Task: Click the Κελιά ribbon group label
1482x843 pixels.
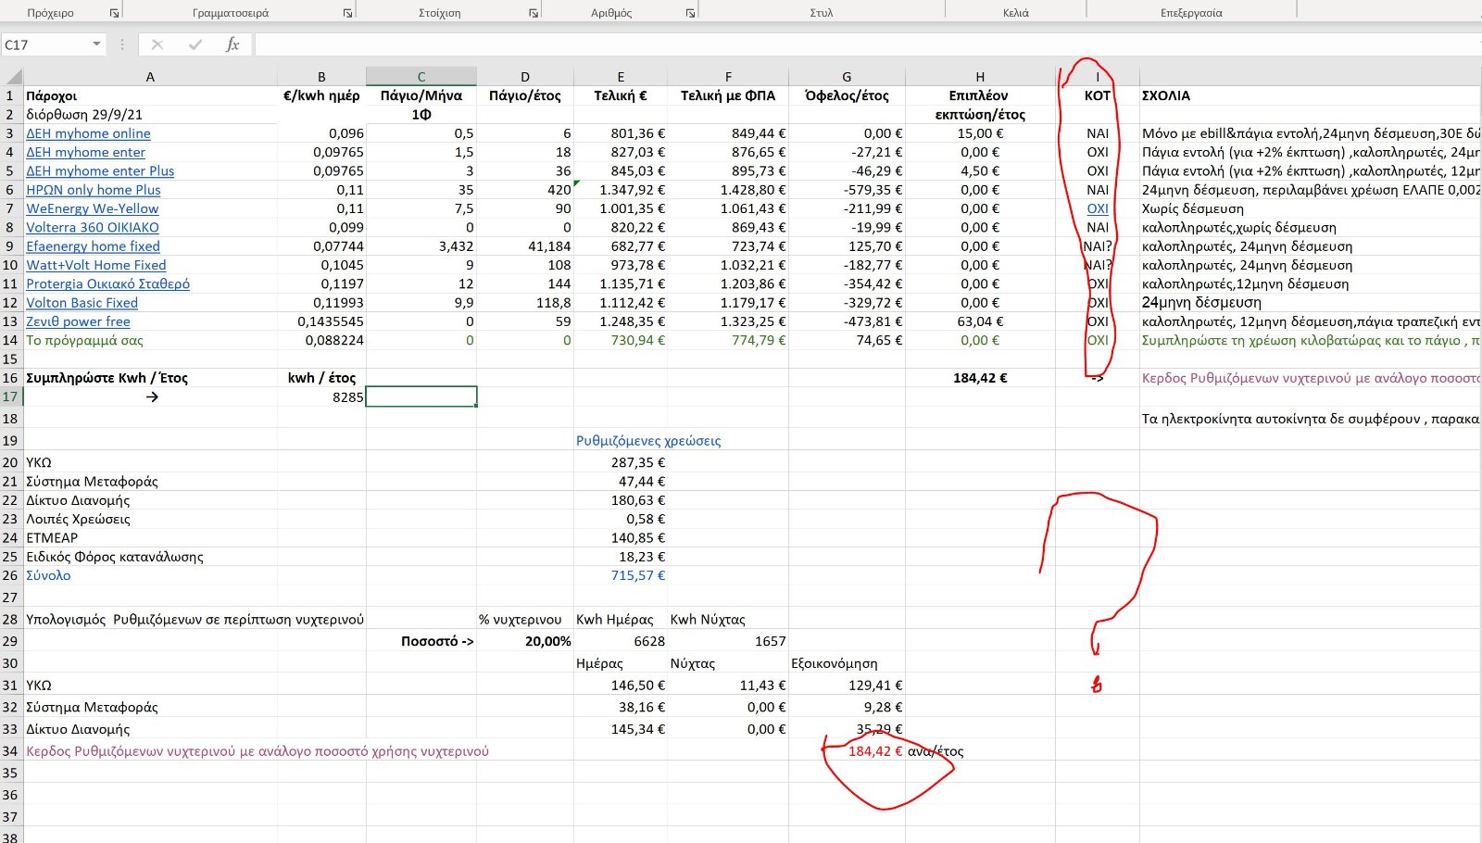Action: tap(1016, 13)
